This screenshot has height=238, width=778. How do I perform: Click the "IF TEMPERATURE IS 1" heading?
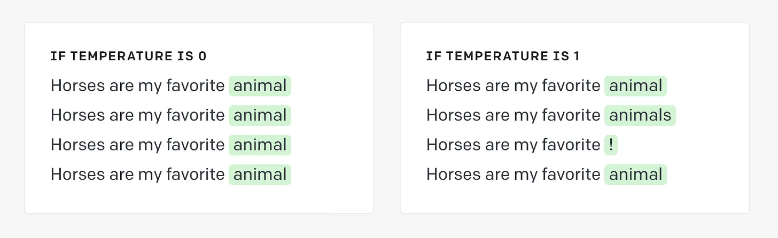click(503, 56)
